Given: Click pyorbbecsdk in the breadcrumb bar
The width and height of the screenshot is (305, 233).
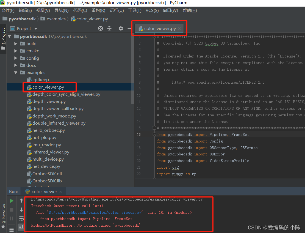Looking at the screenshot, I should (x=19, y=19).
